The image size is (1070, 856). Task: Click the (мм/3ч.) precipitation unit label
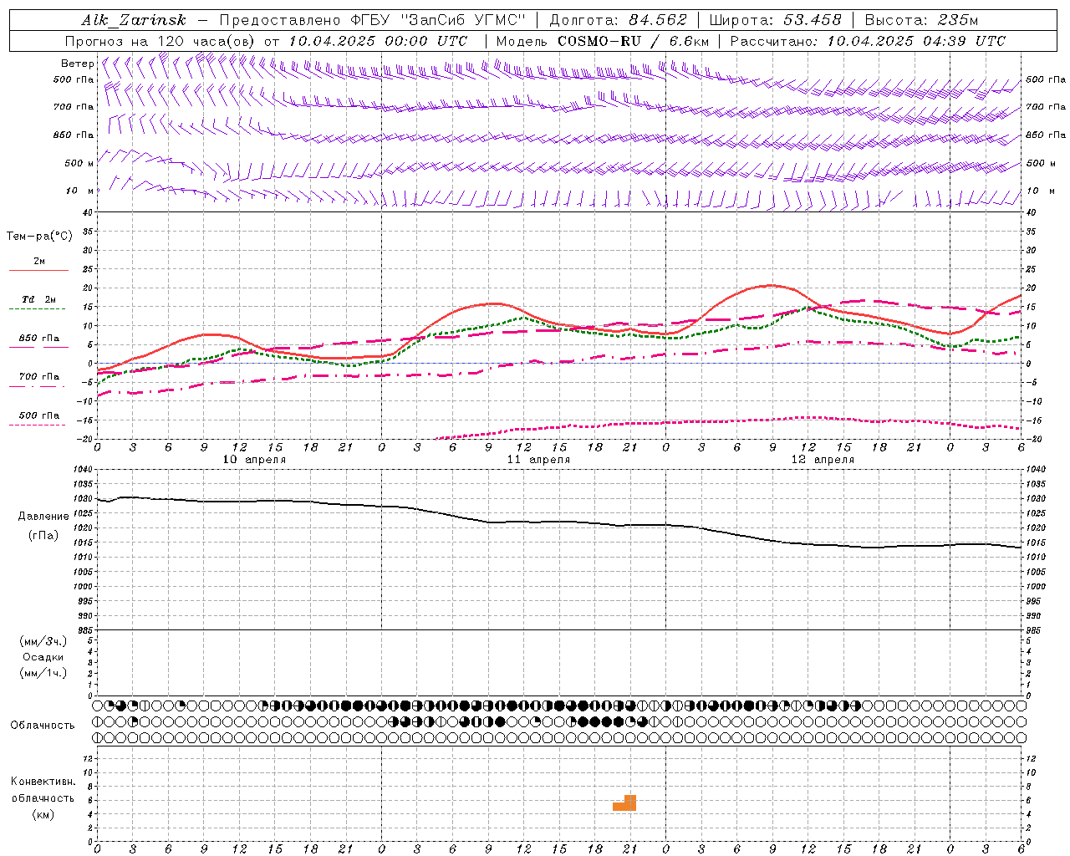(43, 641)
